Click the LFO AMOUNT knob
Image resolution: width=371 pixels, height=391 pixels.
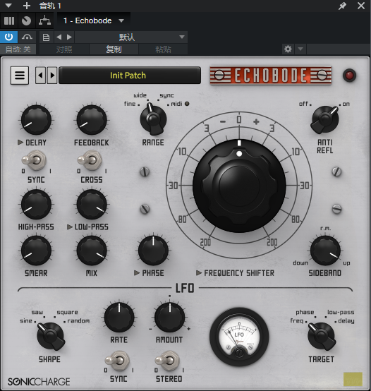pyautogui.click(x=169, y=318)
